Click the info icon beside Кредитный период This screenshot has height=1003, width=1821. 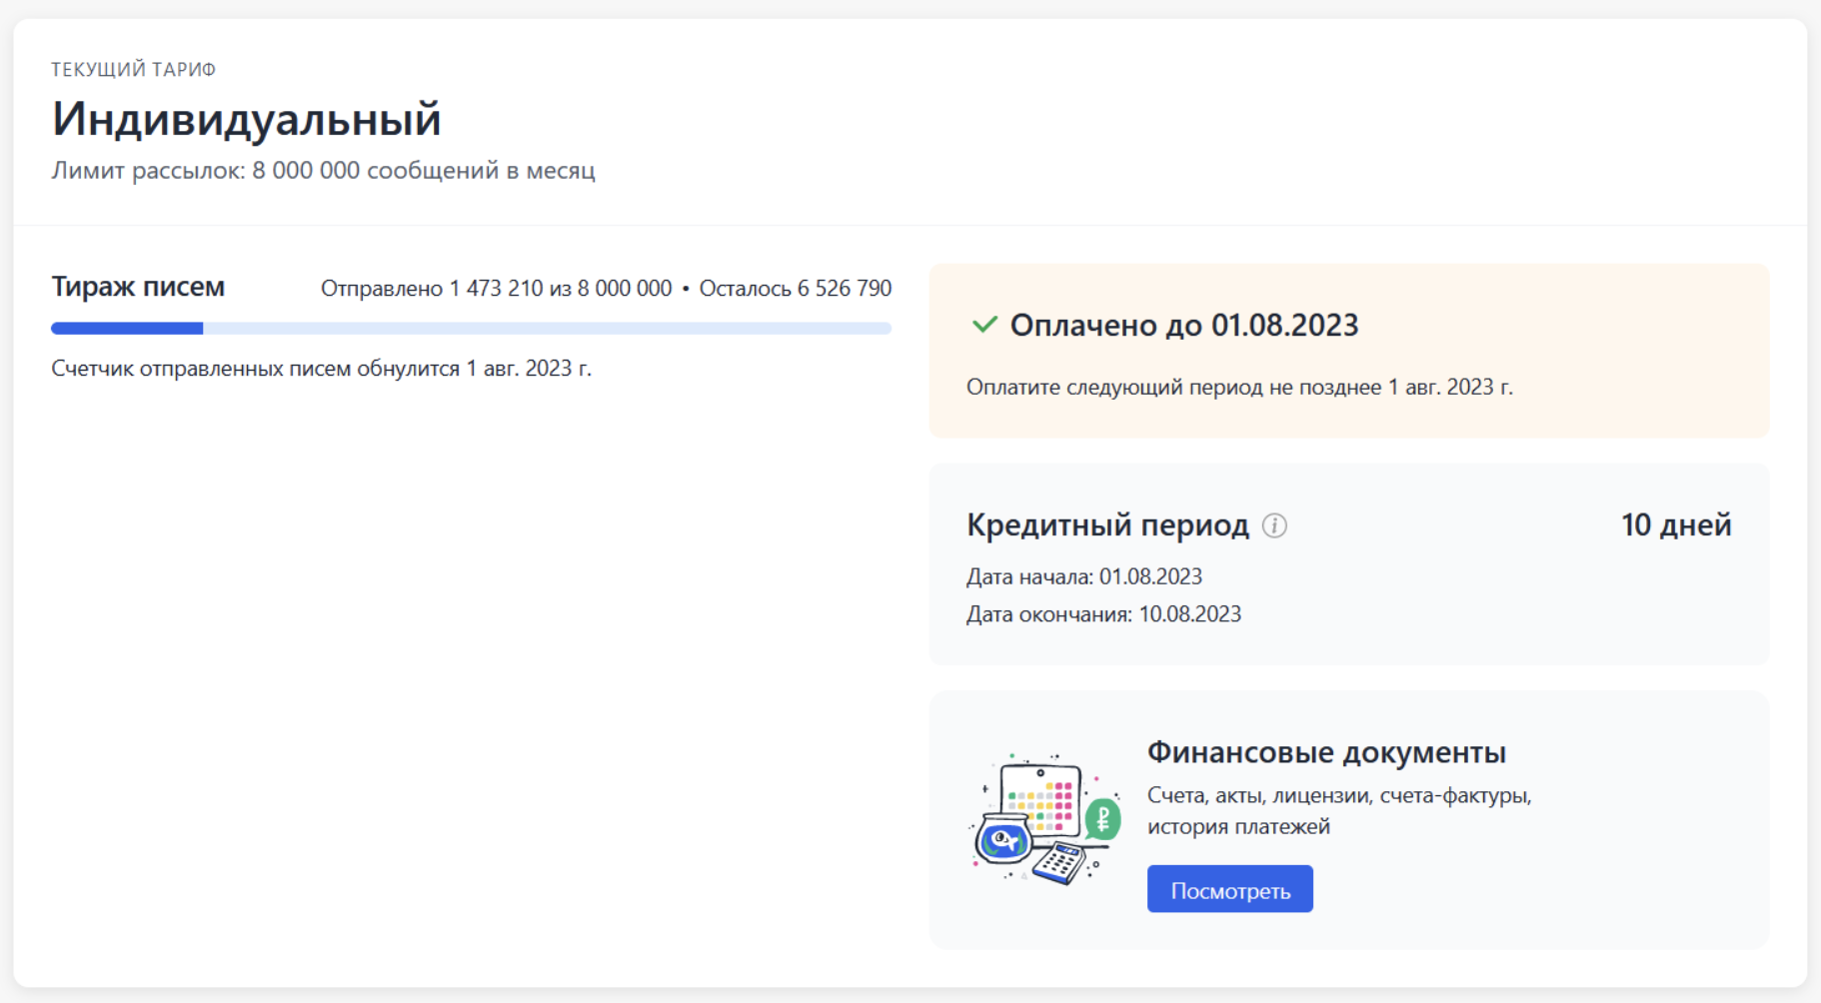(1274, 525)
